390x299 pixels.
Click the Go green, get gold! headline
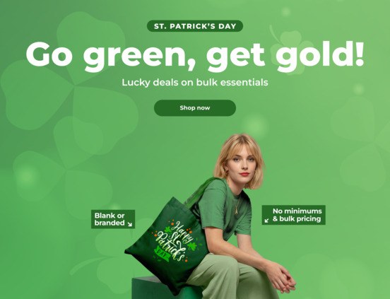click(x=195, y=56)
